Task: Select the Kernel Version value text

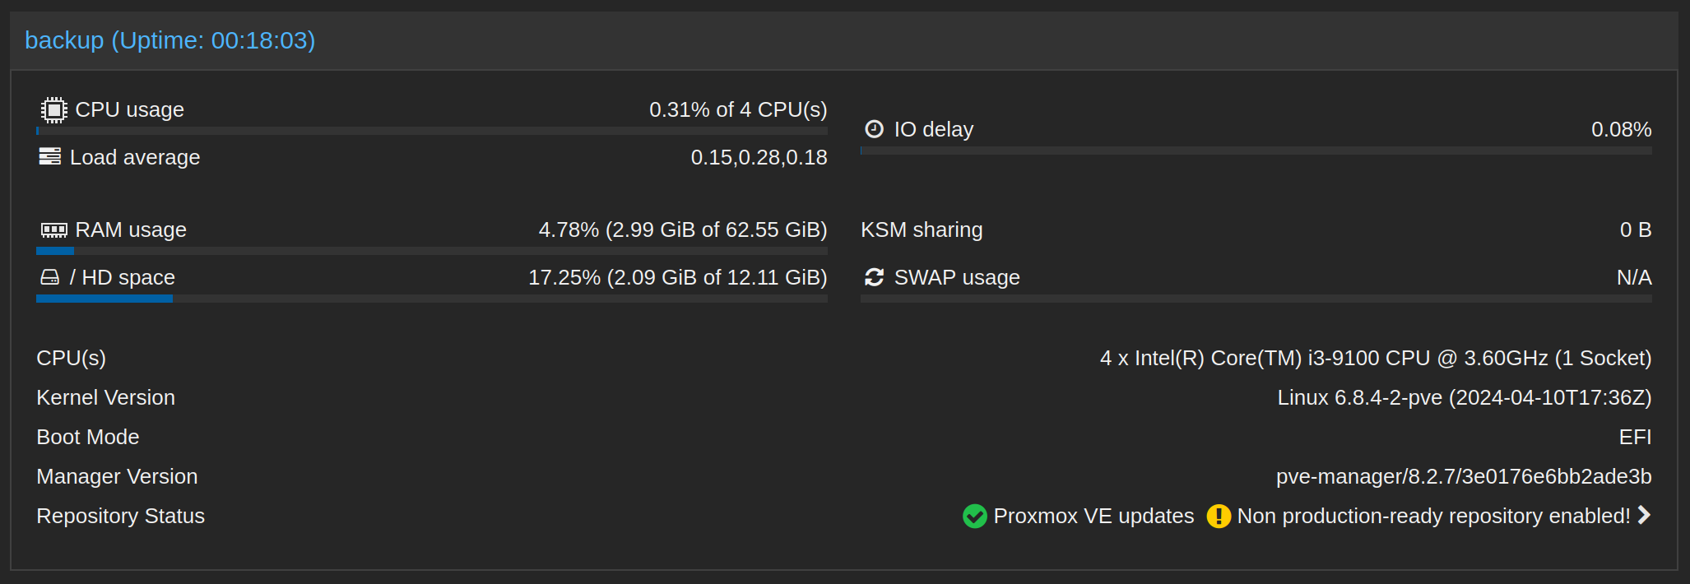Action: pos(1465,397)
